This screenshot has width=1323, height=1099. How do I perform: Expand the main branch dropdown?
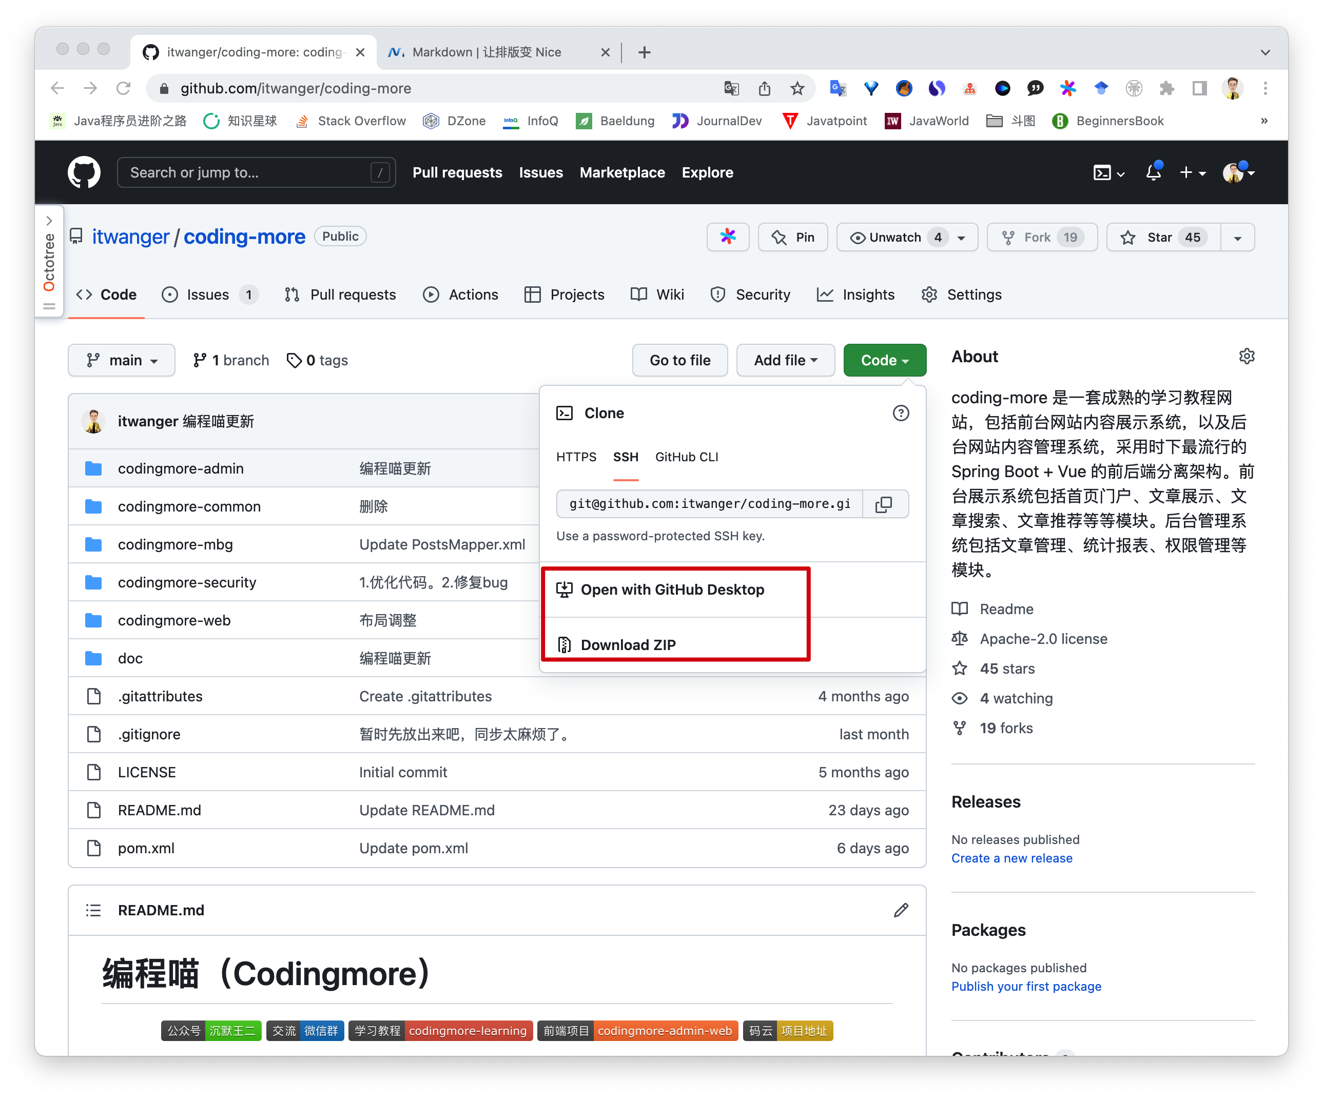tap(122, 360)
